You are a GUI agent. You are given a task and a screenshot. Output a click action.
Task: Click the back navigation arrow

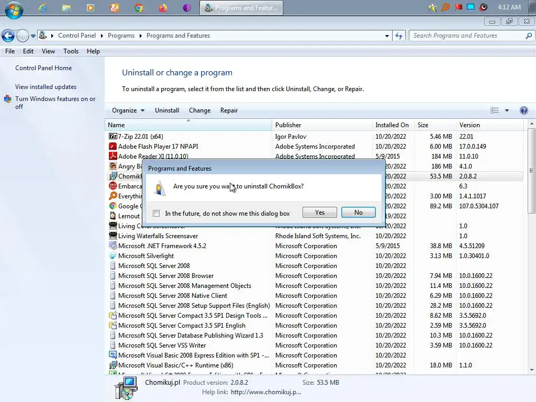click(x=8, y=36)
